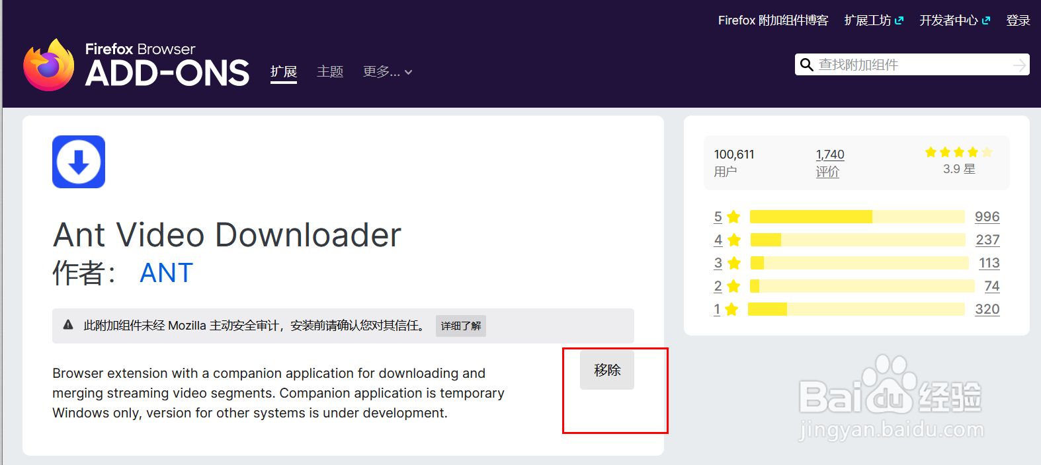Image resolution: width=1041 pixels, height=465 pixels.
Task: Open the 主题 tab
Action: tap(330, 71)
